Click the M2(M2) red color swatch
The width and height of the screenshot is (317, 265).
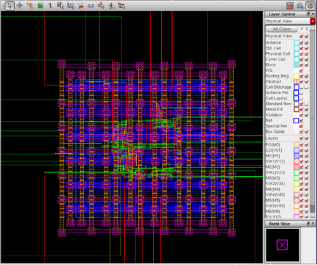[296, 167]
